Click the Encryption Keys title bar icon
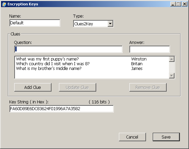 pos(4,4)
